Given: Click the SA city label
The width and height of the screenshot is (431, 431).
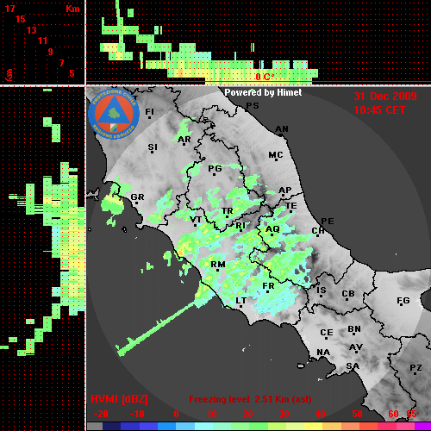Looking at the screenshot, I should click(x=353, y=366).
